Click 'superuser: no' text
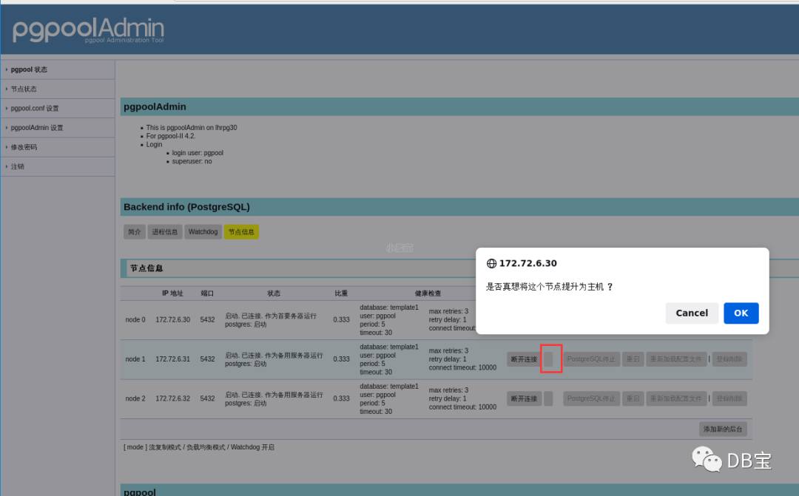Screen dimensions: 799x496 192,161
